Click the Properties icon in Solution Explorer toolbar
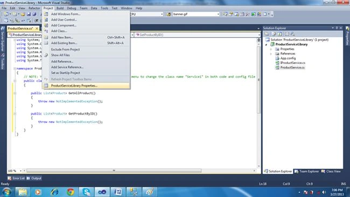 pos(267,34)
